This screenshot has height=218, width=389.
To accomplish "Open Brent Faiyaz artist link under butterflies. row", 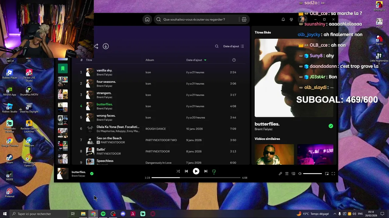I will (x=105, y=108).
